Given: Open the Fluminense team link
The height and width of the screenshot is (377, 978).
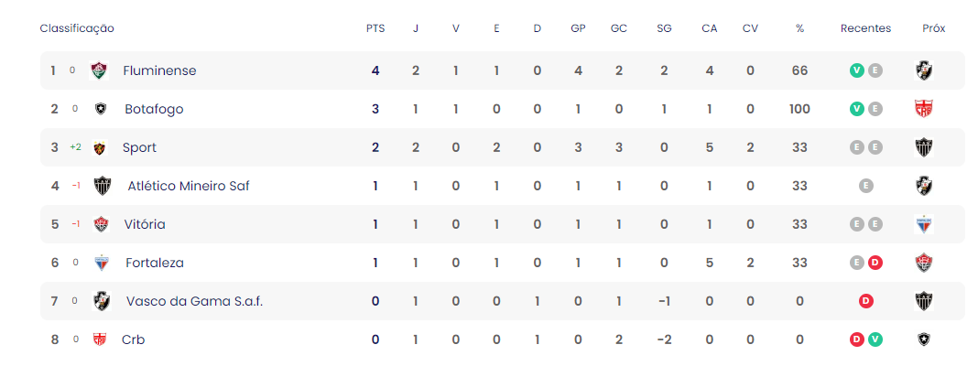Looking at the screenshot, I should pos(159,71).
